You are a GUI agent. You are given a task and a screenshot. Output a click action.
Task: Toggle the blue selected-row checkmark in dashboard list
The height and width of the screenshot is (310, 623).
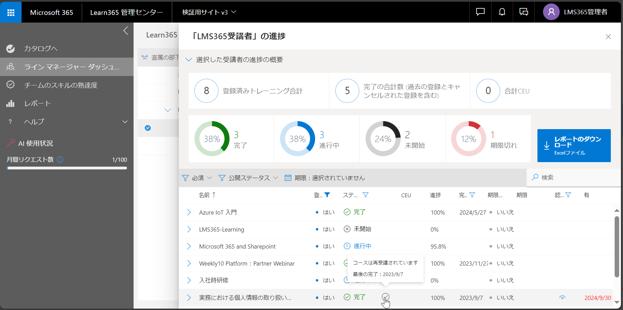click(x=148, y=128)
